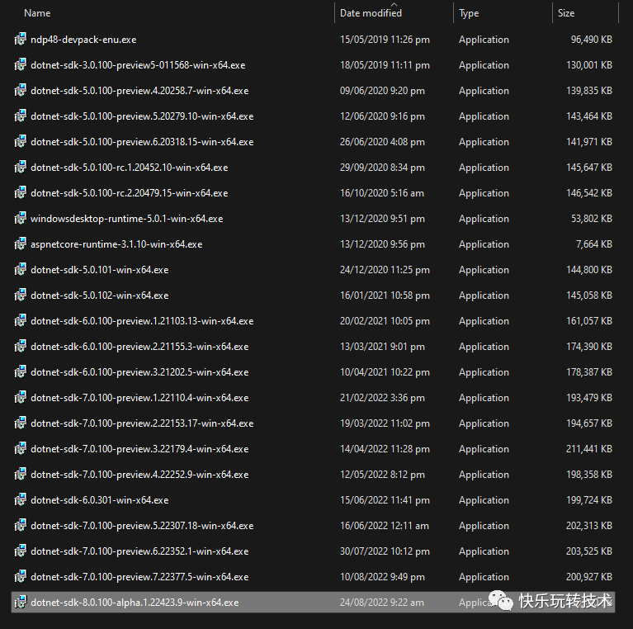Select dotnet-sdk-7.0.100-preview.4.22252.9-win-x64.exe name
Image resolution: width=633 pixels, height=629 pixels.
click(x=139, y=475)
